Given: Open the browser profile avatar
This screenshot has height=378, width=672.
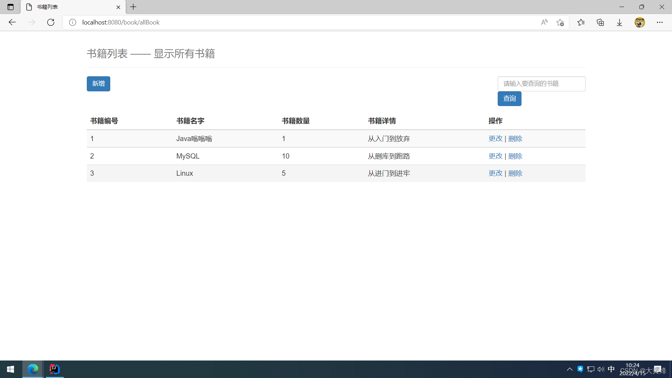Looking at the screenshot, I should [639, 22].
